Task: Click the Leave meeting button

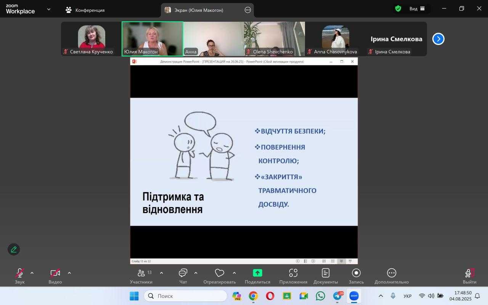Action: (469, 273)
